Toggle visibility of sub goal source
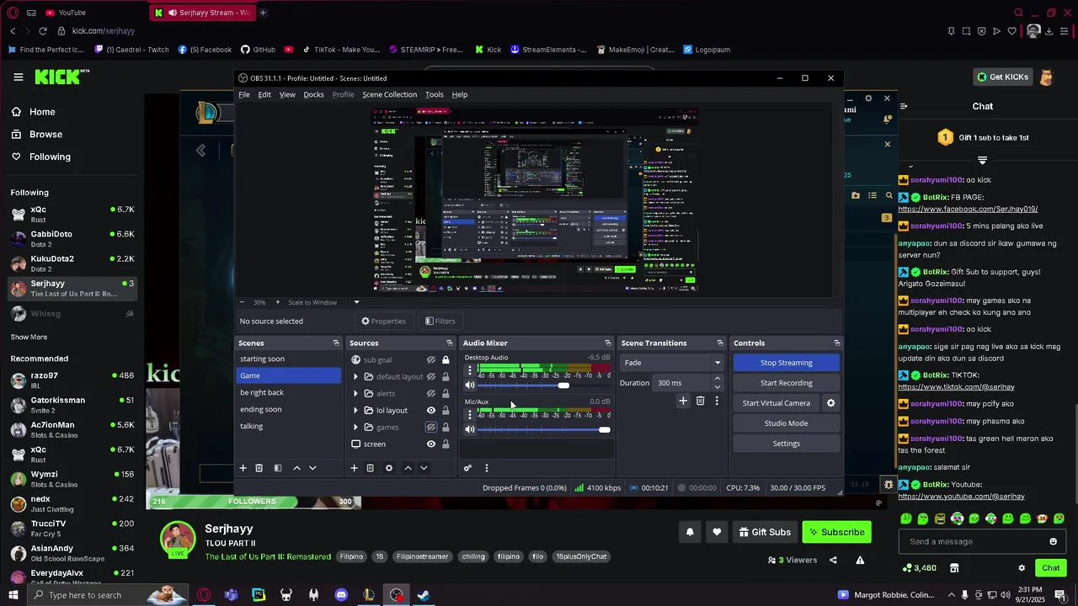 (x=430, y=360)
